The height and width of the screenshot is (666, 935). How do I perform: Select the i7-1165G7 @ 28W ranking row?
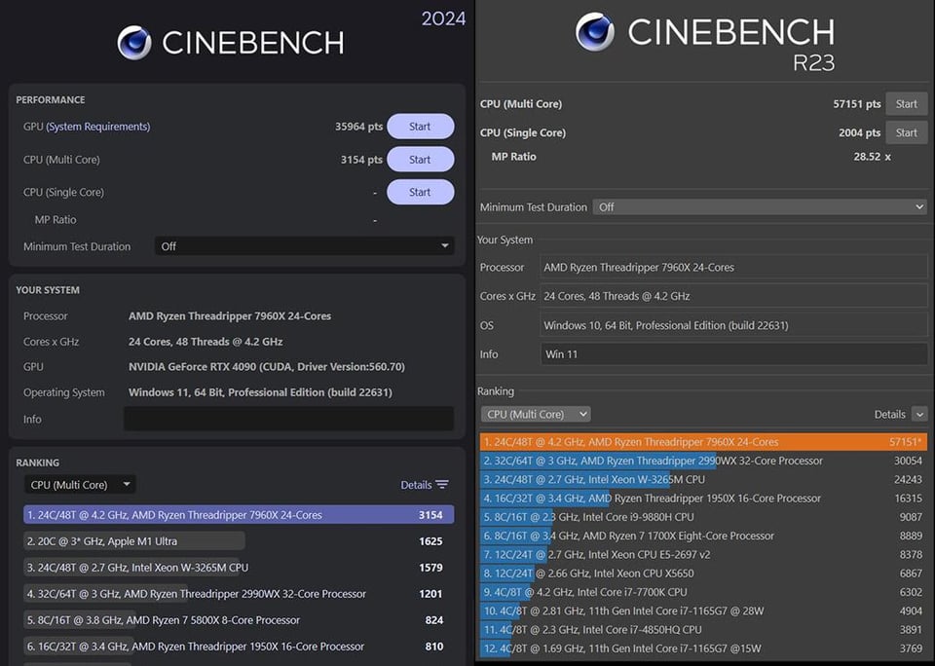(x=703, y=610)
